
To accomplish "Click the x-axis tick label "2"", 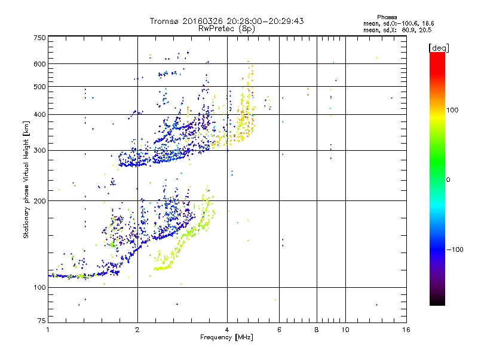I will coord(137,330).
